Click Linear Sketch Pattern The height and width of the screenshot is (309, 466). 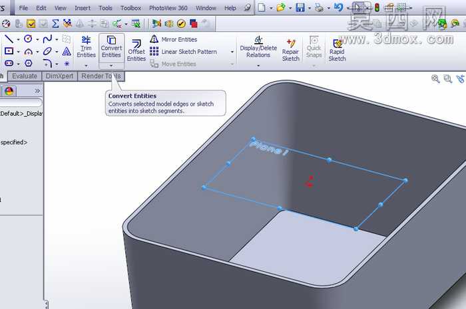tap(183, 52)
